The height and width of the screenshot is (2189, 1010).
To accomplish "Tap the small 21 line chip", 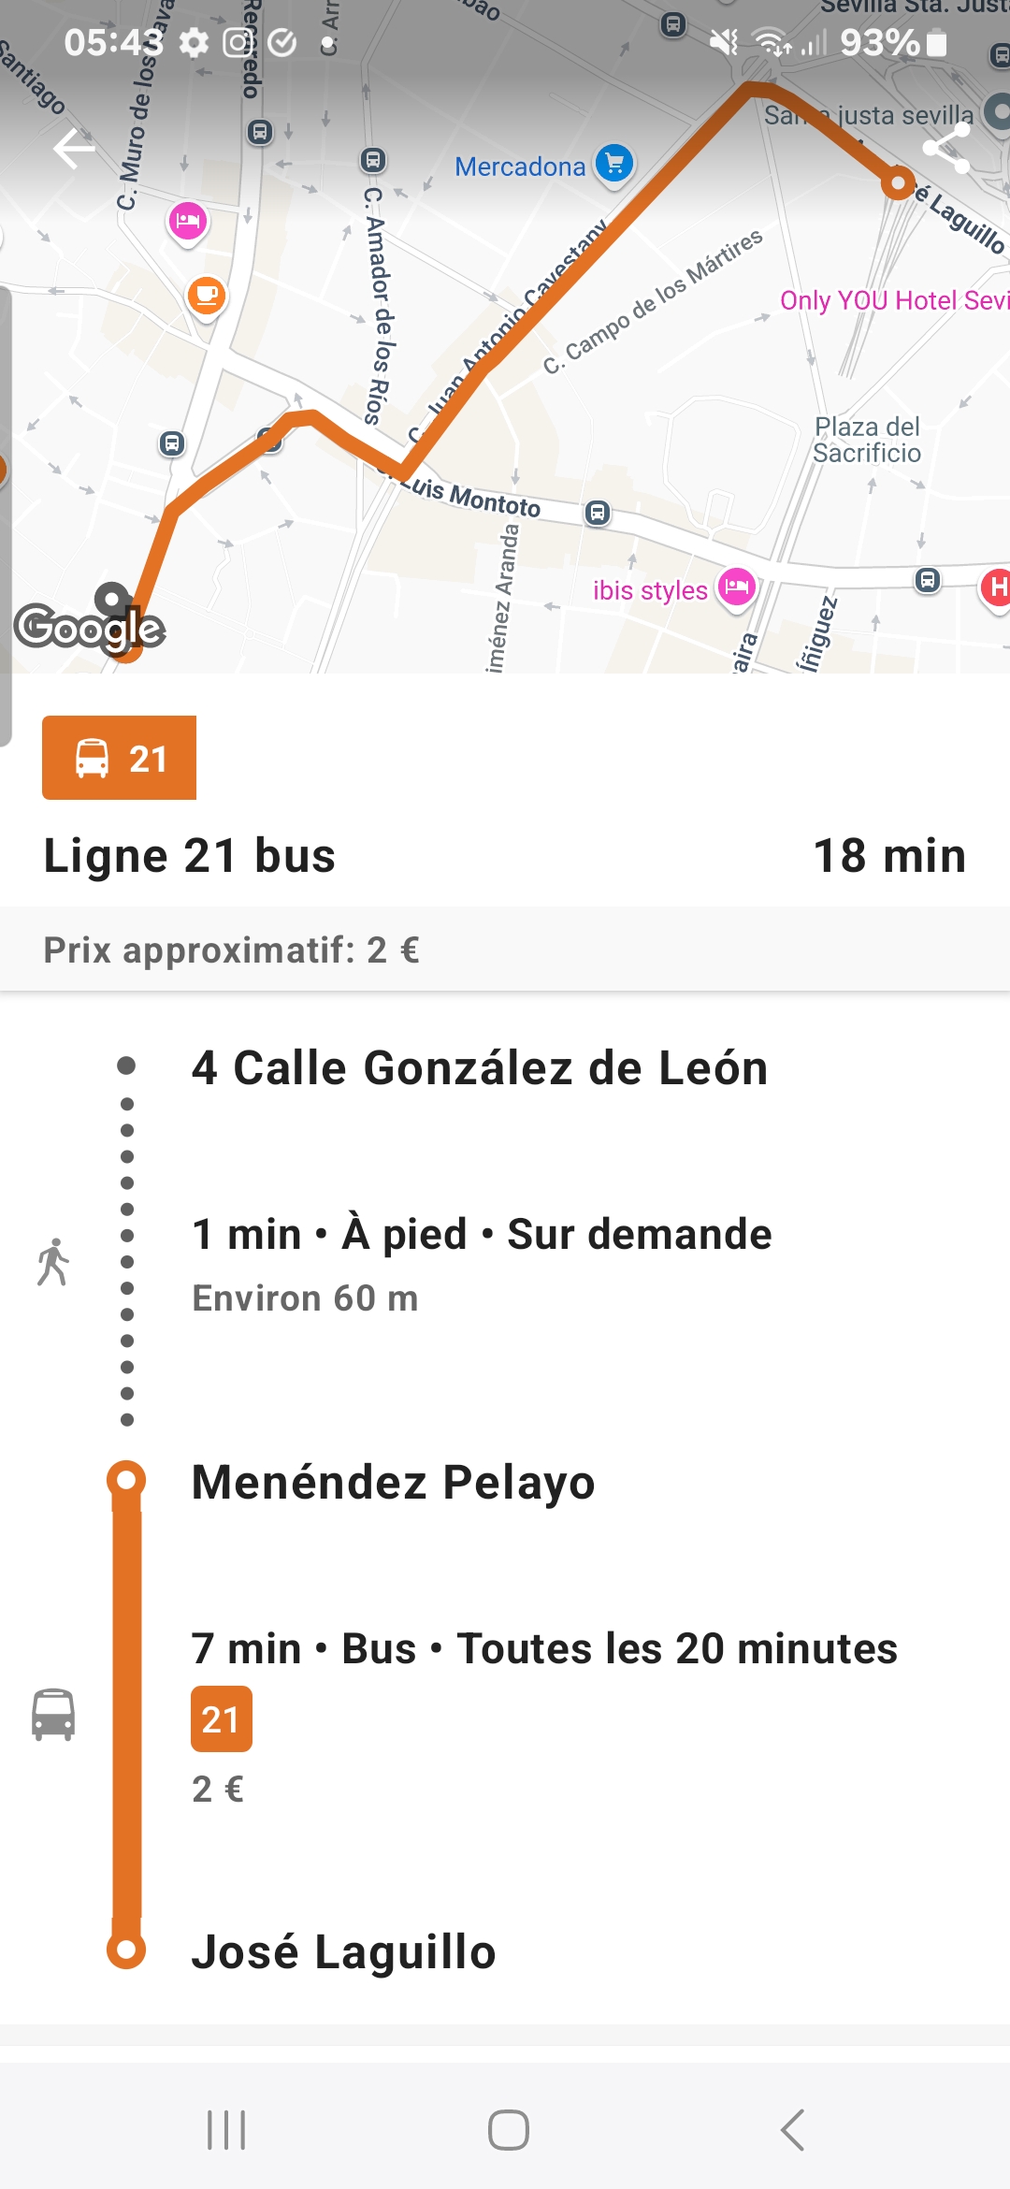I will click(222, 1718).
